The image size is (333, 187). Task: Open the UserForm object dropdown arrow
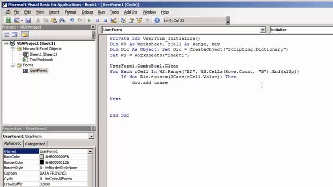point(262,30)
